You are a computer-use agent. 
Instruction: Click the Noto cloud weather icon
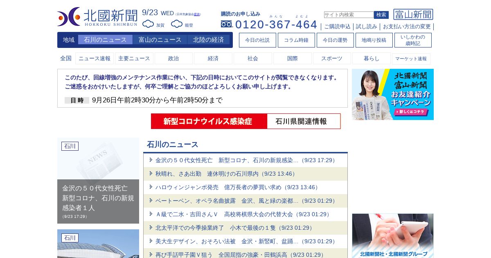[x=177, y=24]
